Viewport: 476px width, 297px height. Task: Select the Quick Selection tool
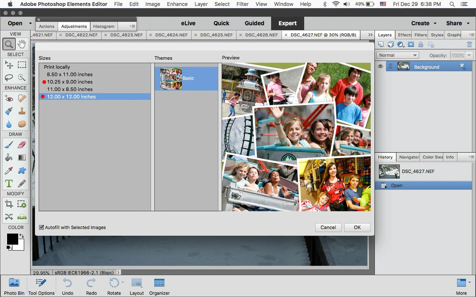coord(22,78)
